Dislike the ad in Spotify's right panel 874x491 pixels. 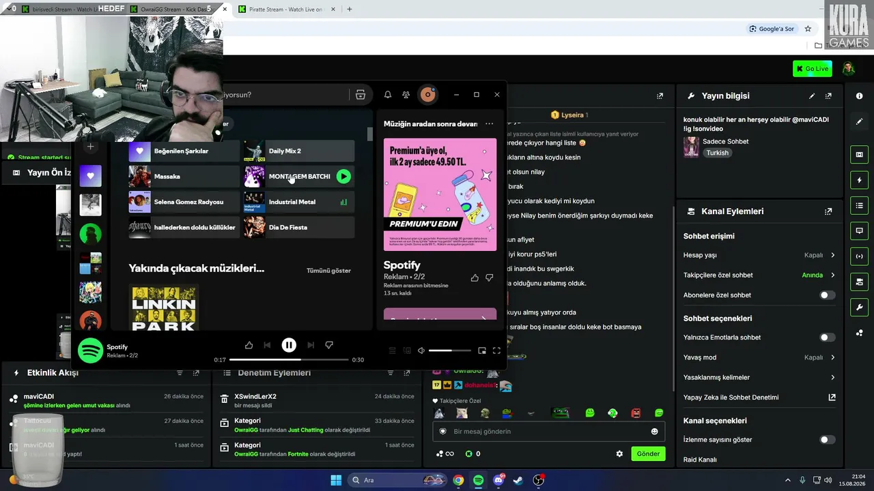click(x=489, y=278)
